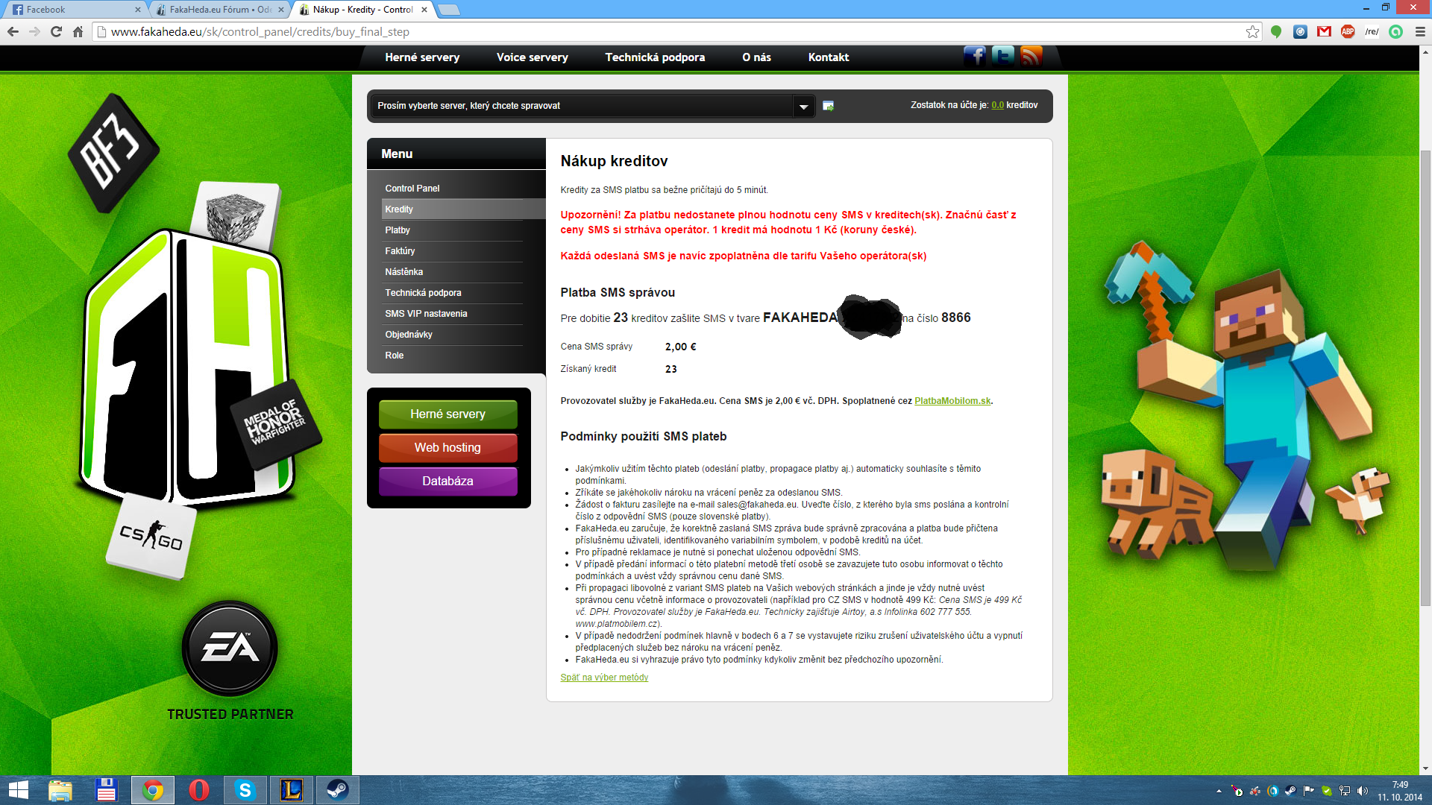Click the Facebook icon in site header
The width and height of the screenshot is (1432, 805).
click(x=974, y=56)
